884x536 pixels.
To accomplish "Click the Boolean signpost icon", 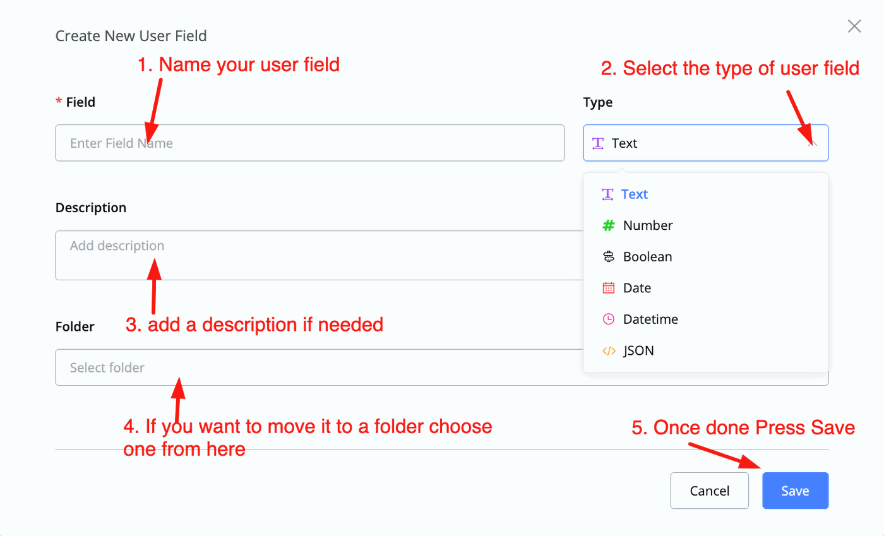I will [x=608, y=257].
